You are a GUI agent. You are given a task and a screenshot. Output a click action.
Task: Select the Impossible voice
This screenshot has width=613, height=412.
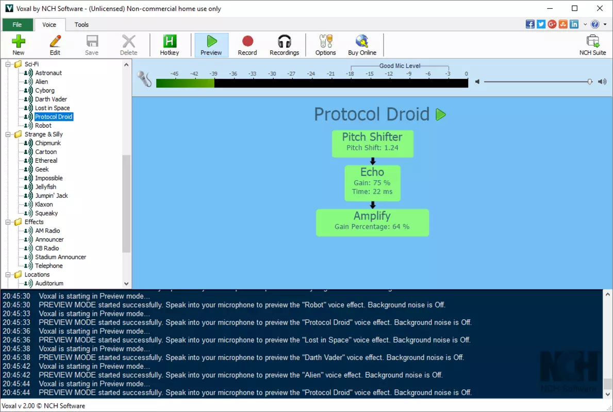point(49,178)
